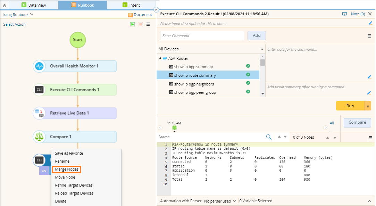
Task: Collapse the ASA-Router tree node
Action: pyautogui.click(x=160, y=58)
